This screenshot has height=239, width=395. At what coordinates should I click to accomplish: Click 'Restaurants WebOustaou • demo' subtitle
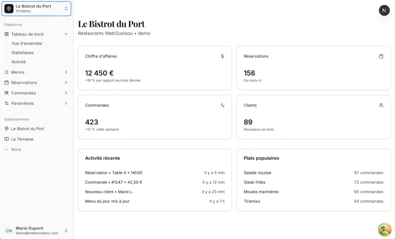point(114,33)
